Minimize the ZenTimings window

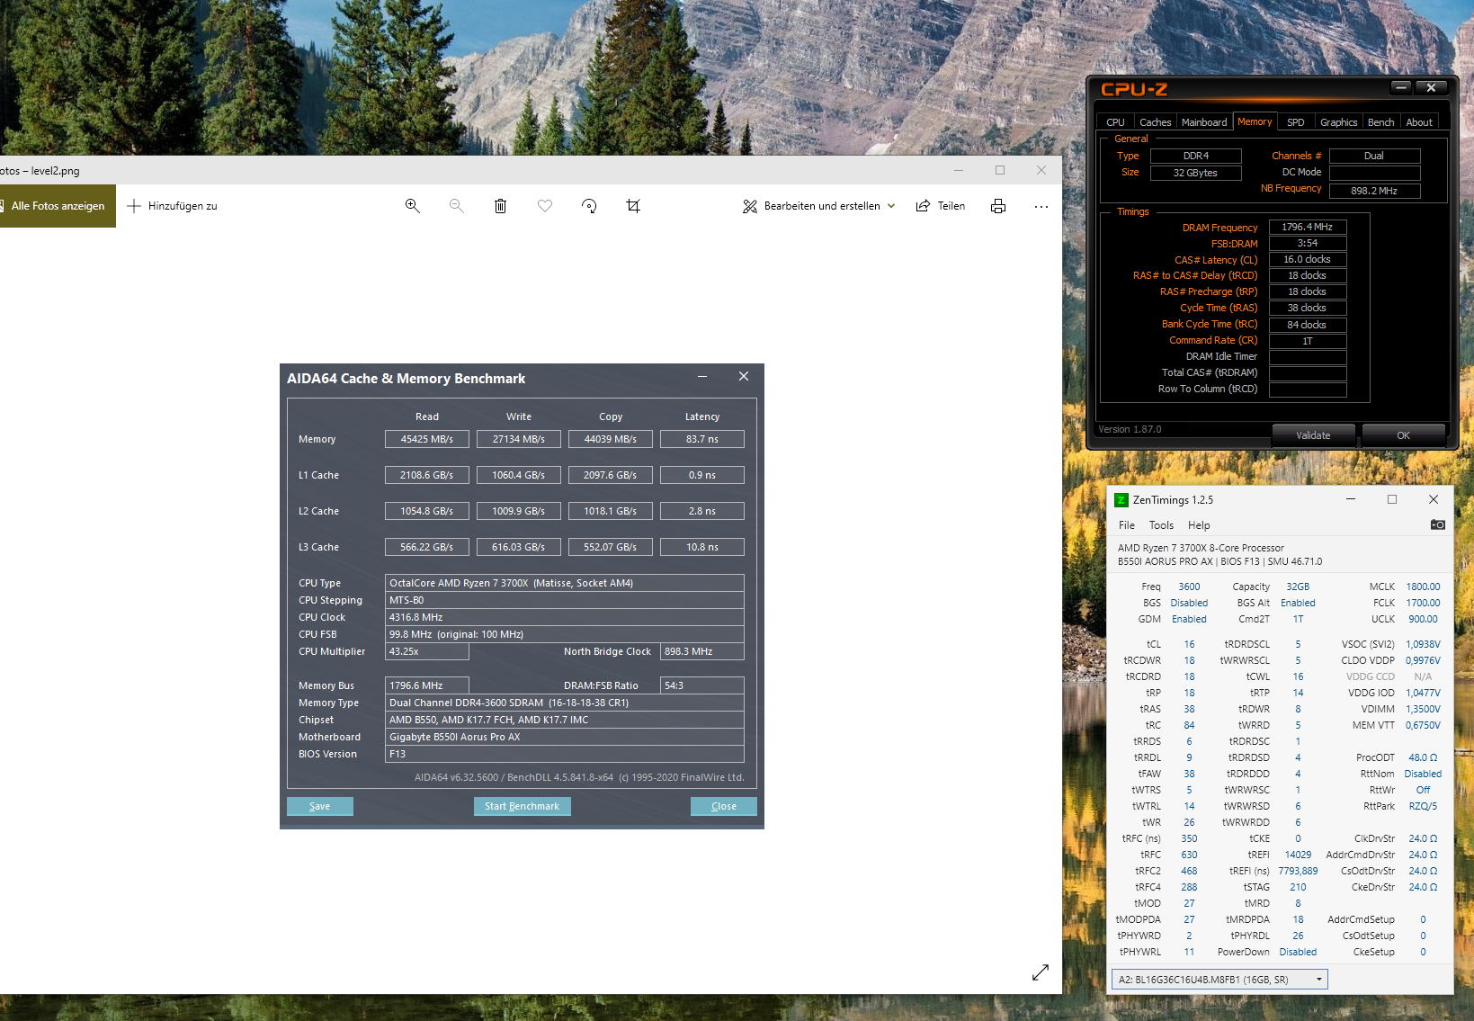[1351, 499]
